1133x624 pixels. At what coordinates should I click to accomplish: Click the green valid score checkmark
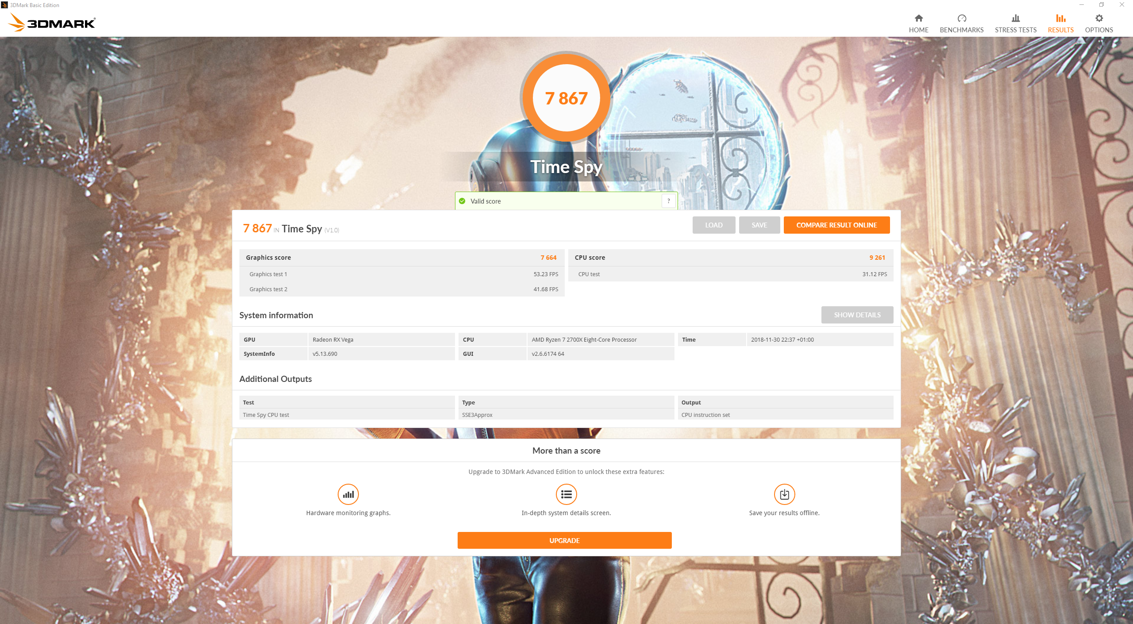pyautogui.click(x=462, y=201)
